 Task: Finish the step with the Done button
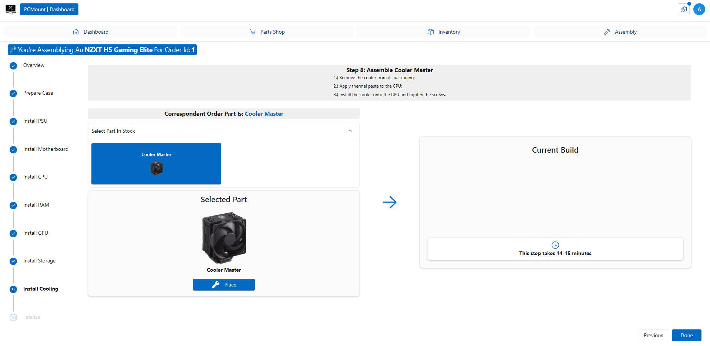[x=687, y=335]
